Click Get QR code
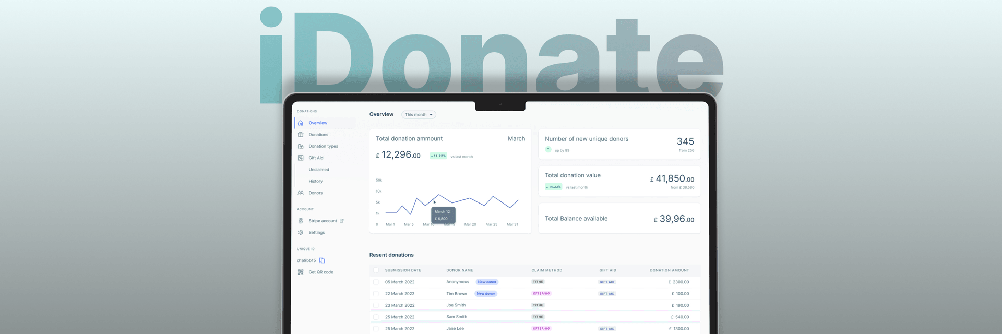1002x334 pixels. click(x=321, y=272)
